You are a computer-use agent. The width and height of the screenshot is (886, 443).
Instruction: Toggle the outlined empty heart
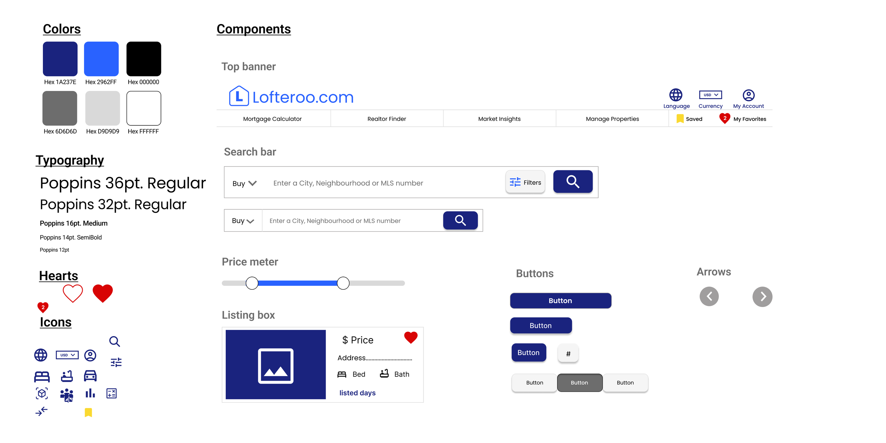73,293
